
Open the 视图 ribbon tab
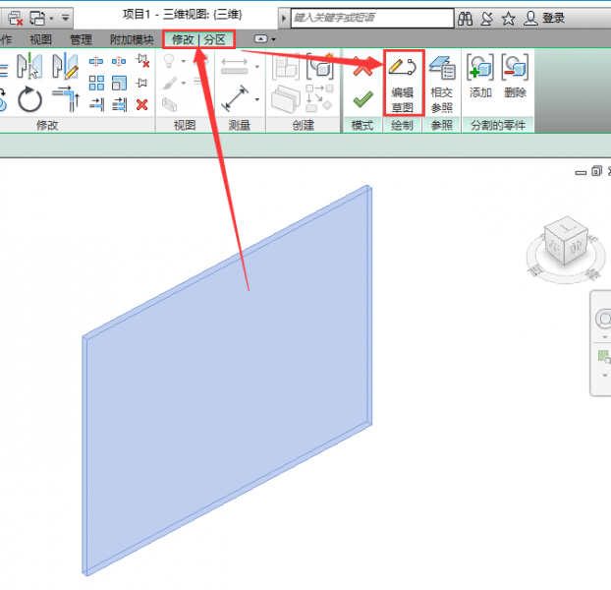click(40, 39)
